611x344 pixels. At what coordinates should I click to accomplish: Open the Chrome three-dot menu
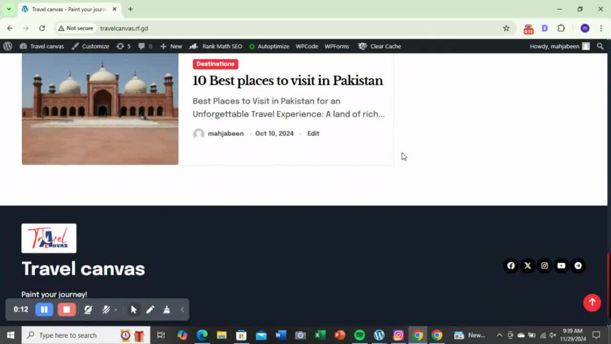pyautogui.click(x=601, y=28)
